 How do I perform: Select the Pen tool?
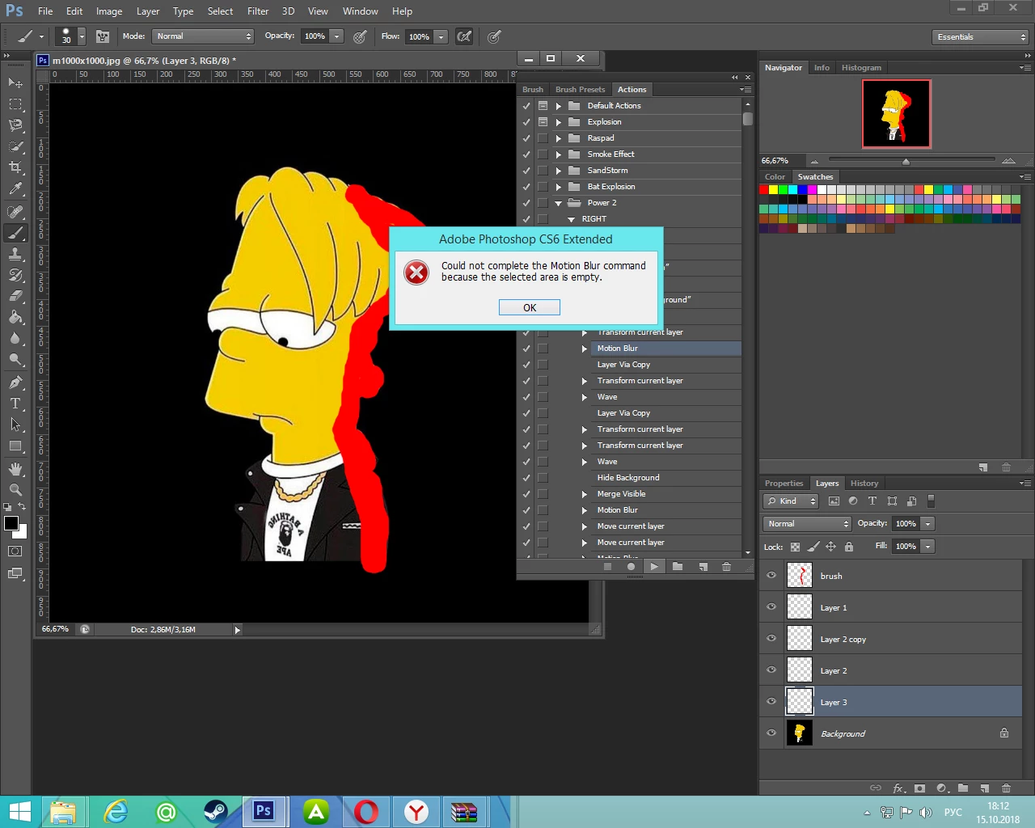15,382
